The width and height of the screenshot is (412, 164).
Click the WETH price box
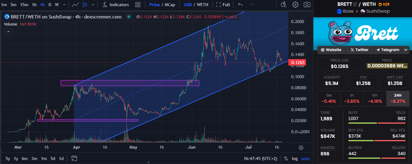(387, 64)
